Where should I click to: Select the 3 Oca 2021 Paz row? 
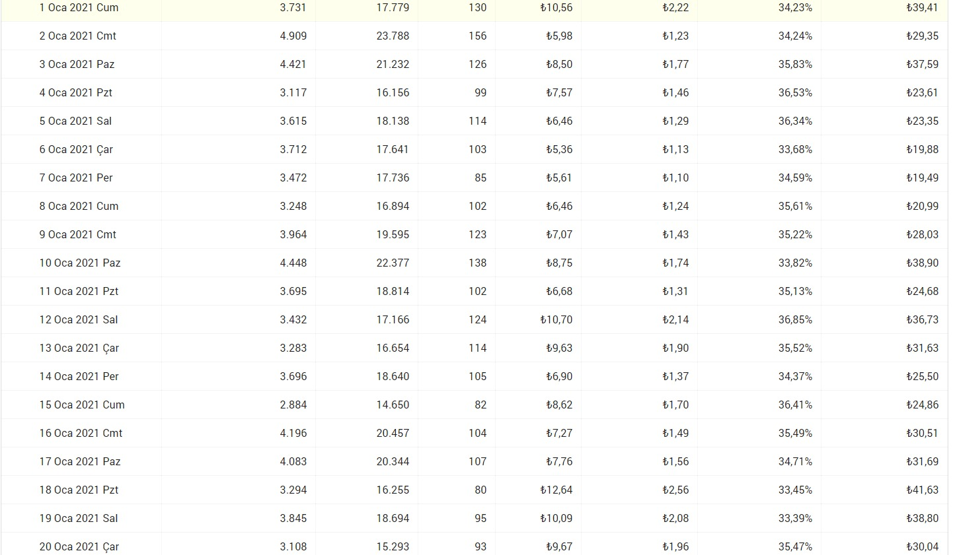click(475, 64)
